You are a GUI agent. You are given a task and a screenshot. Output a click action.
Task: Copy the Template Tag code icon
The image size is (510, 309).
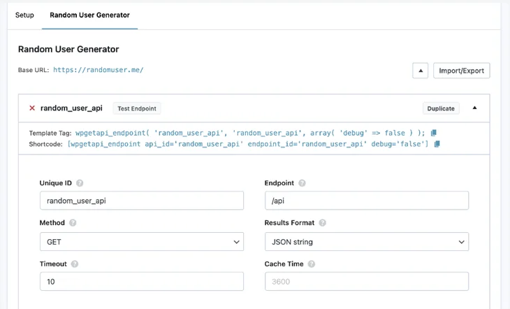pos(433,133)
